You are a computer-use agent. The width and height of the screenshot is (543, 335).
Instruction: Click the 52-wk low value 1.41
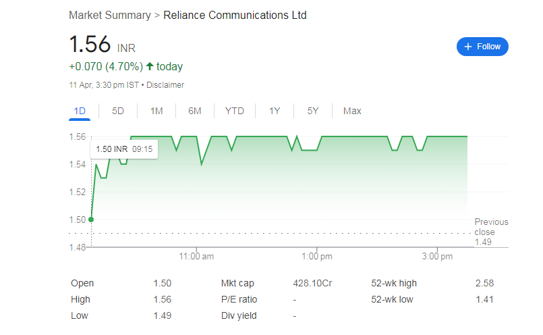click(484, 300)
